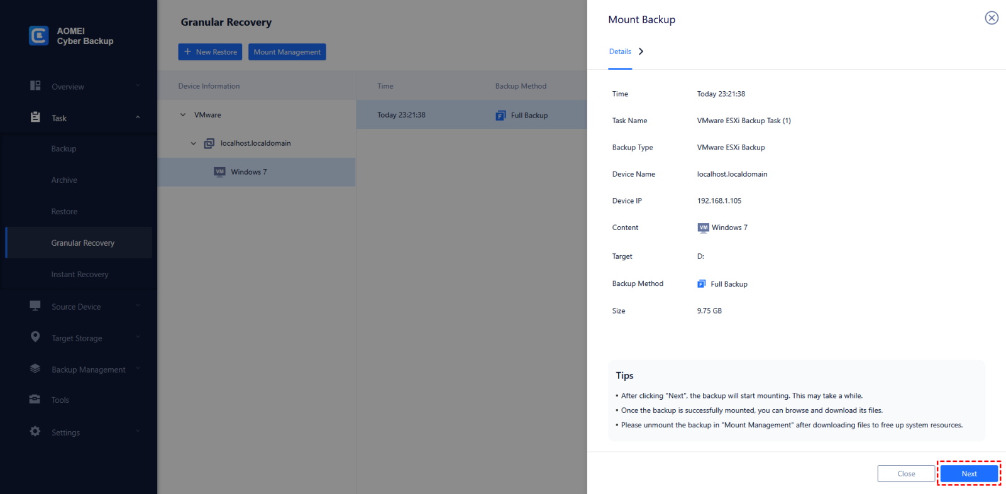
Task: Click the 'Time' column header
Action: pos(385,86)
